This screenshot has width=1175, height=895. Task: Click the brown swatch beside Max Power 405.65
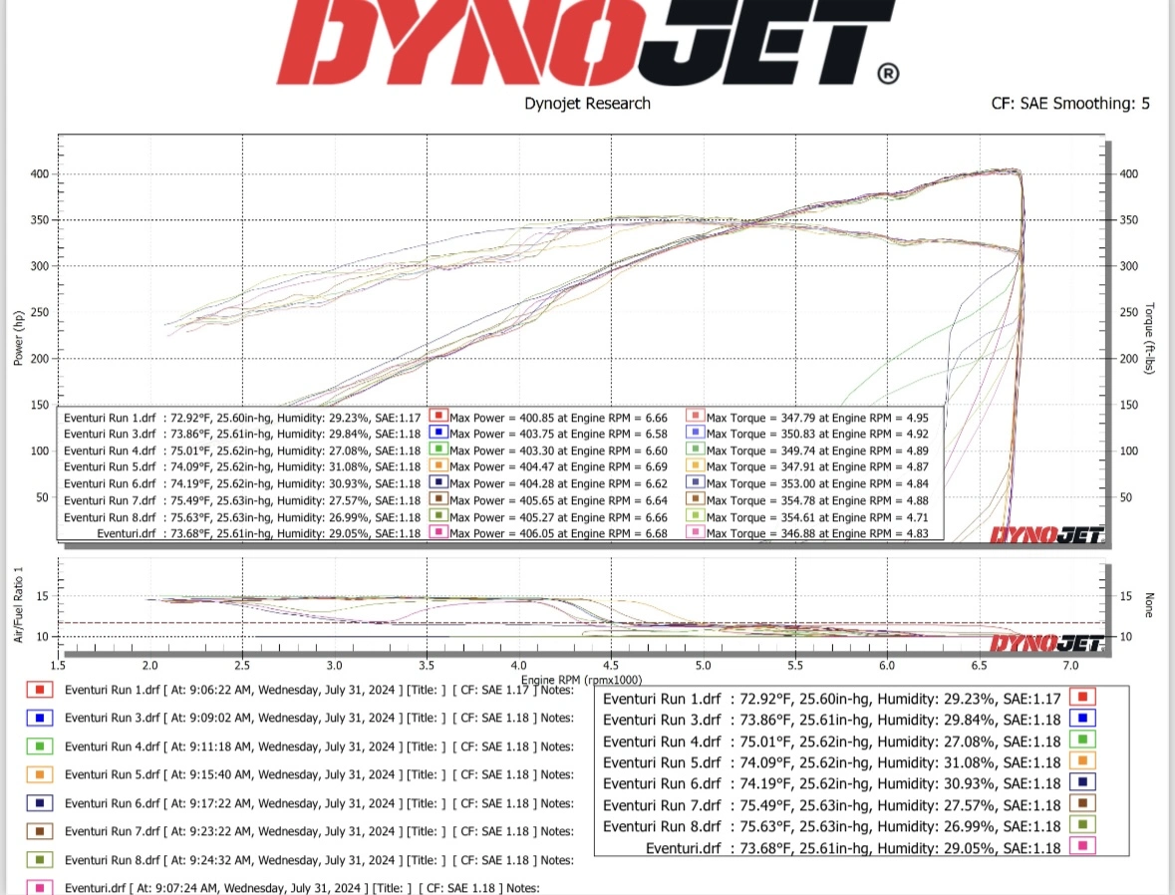[x=439, y=498]
